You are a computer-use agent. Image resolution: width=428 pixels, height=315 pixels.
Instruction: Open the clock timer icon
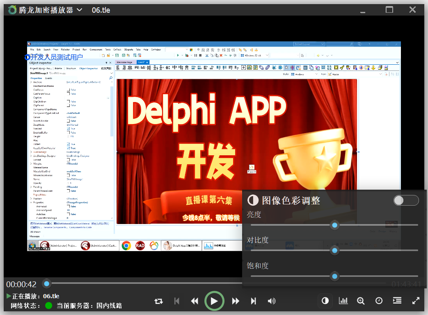[x=379, y=301]
